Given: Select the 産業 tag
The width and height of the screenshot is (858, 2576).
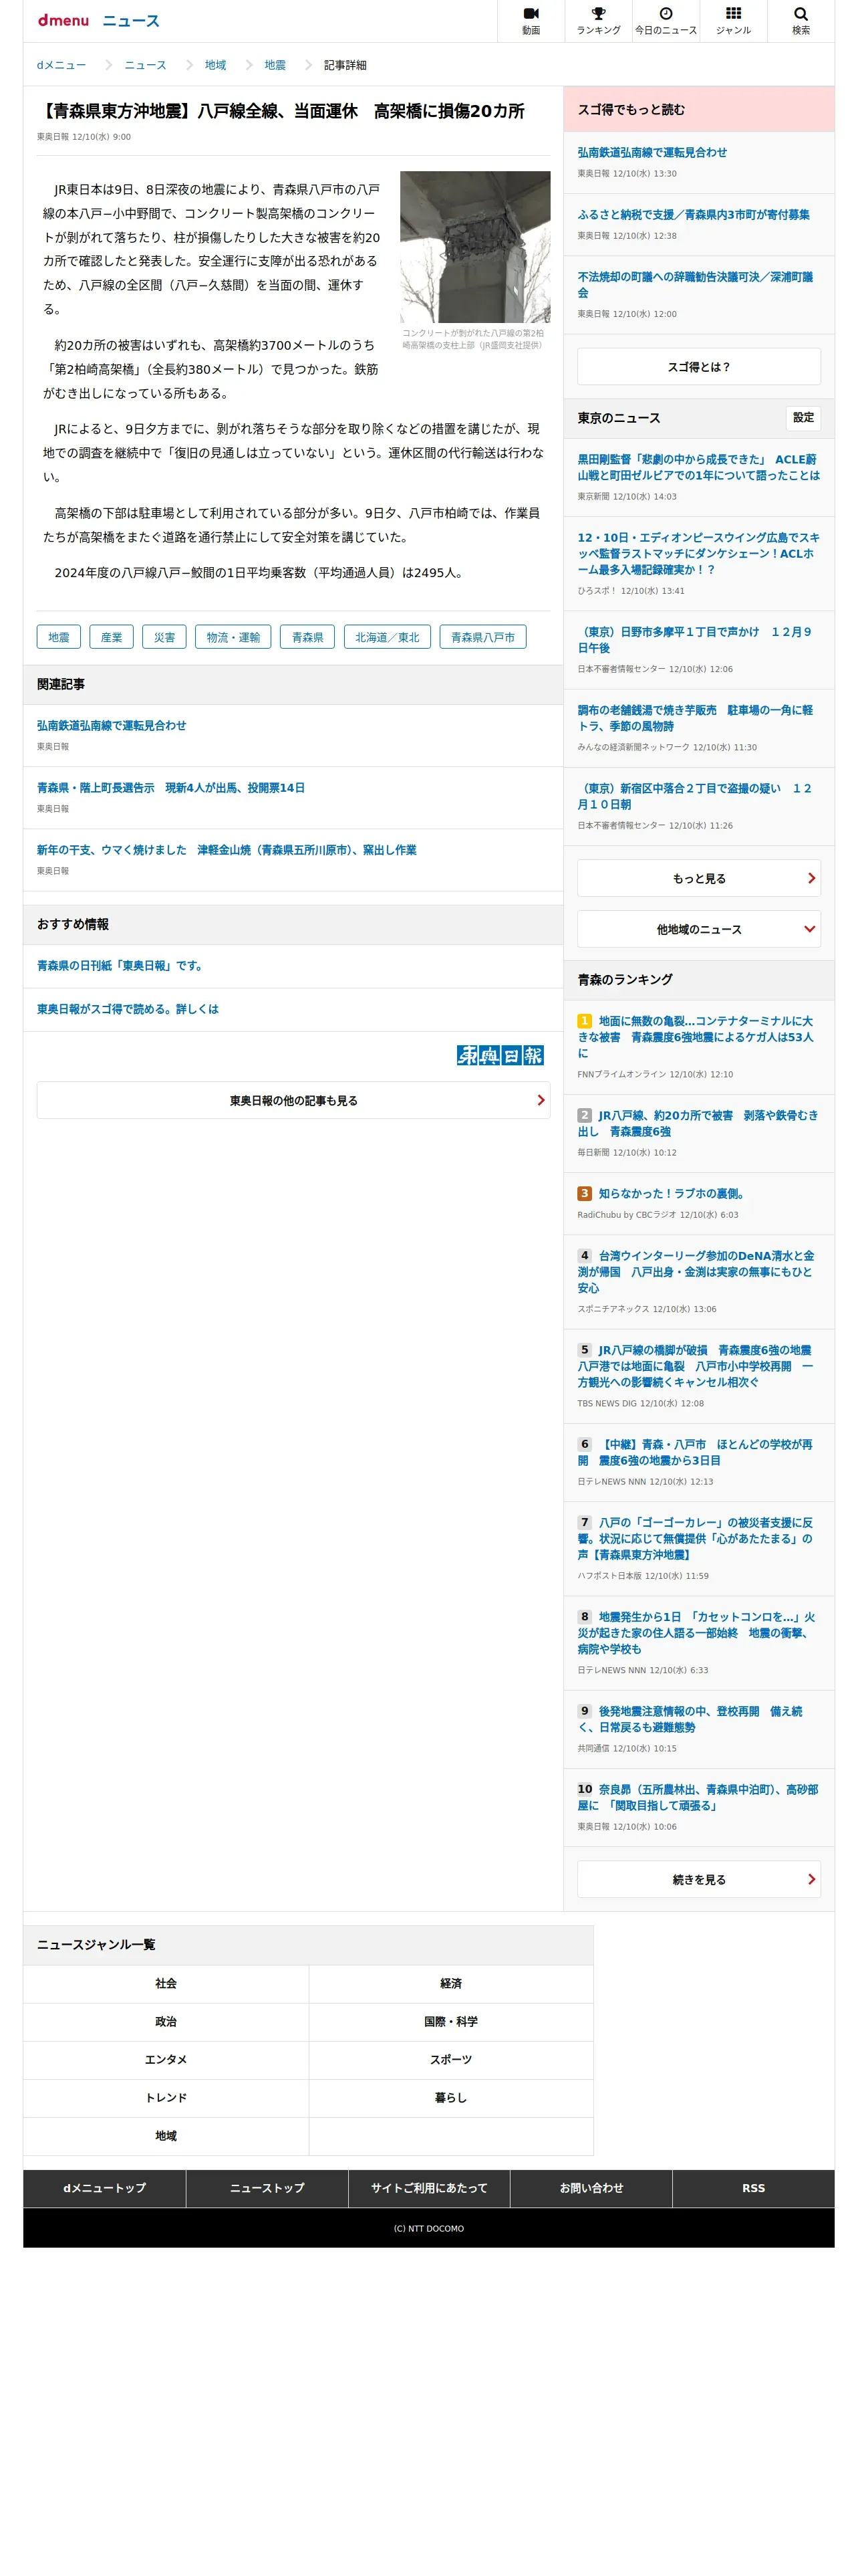Looking at the screenshot, I should pyautogui.click(x=112, y=637).
